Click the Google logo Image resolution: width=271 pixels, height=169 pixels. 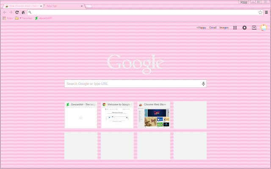tap(135, 64)
